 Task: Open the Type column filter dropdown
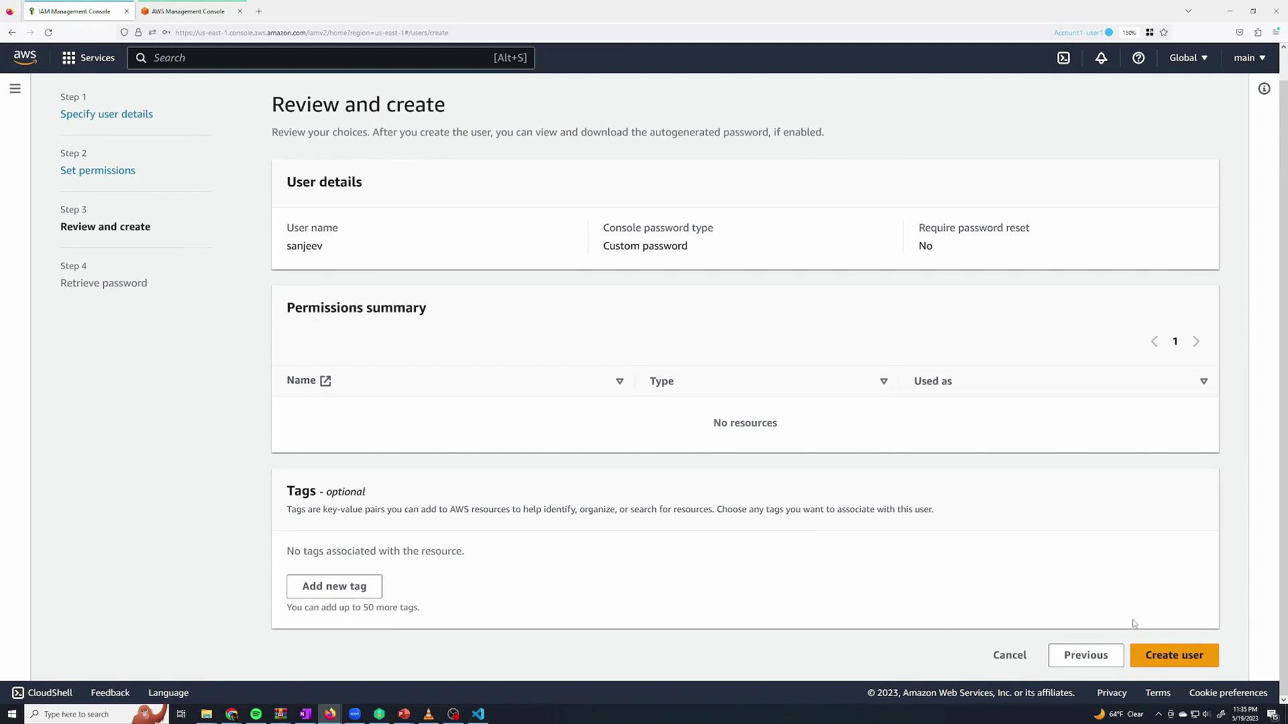click(x=883, y=381)
